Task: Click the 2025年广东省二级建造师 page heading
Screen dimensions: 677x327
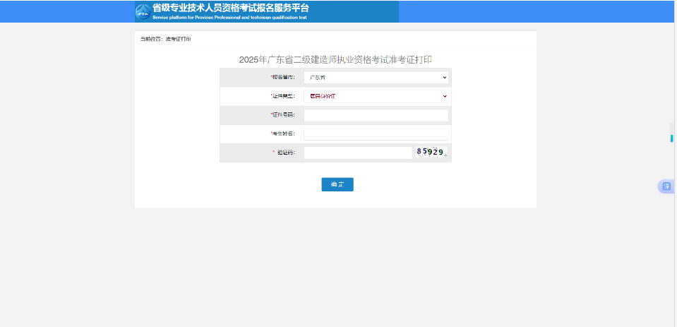Action: 335,60
